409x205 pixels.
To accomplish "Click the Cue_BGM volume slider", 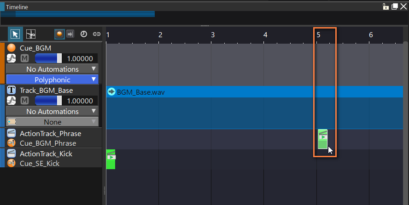I will (x=48, y=58).
